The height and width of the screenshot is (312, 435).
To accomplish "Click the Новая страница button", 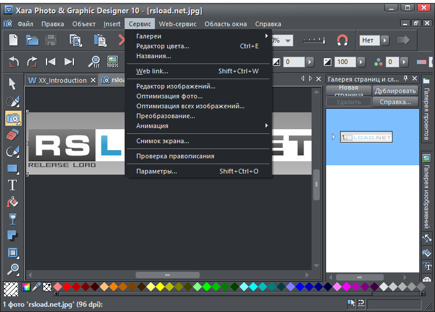I will click(x=349, y=91).
